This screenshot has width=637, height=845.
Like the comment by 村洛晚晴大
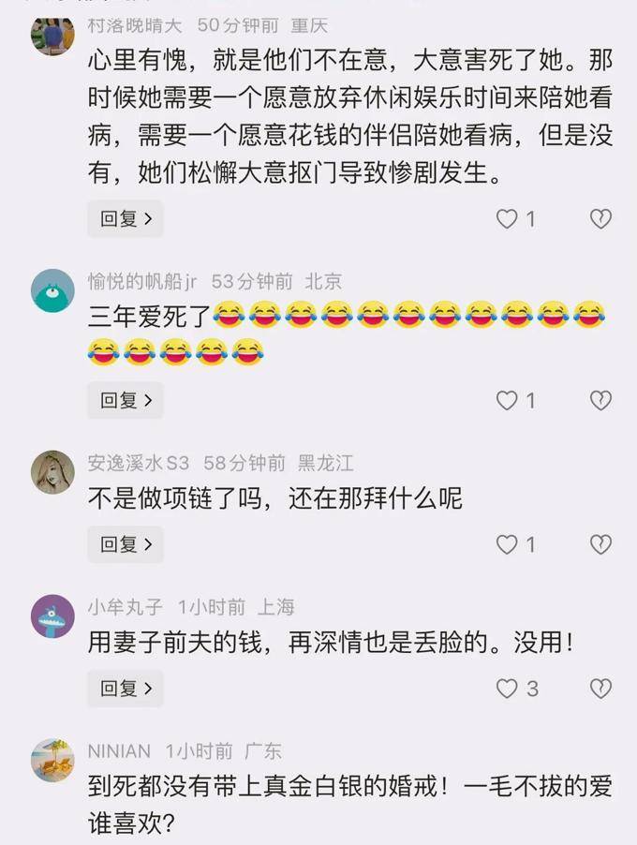click(507, 219)
